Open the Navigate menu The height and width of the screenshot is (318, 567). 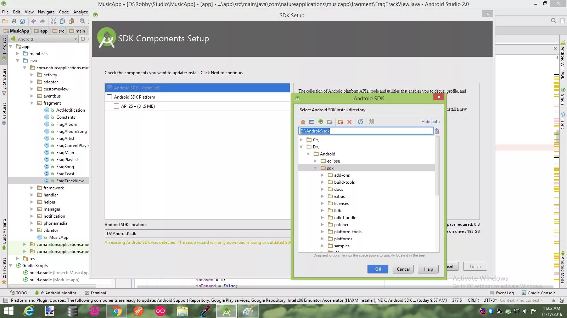click(46, 12)
